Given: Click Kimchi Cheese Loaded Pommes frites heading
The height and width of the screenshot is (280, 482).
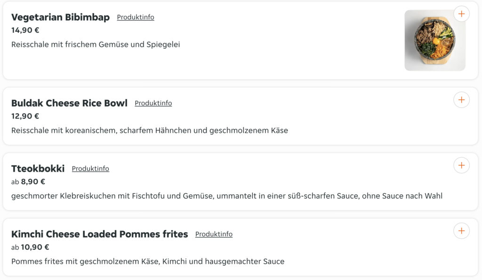Looking at the screenshot, I should click(x=100, y=234).
